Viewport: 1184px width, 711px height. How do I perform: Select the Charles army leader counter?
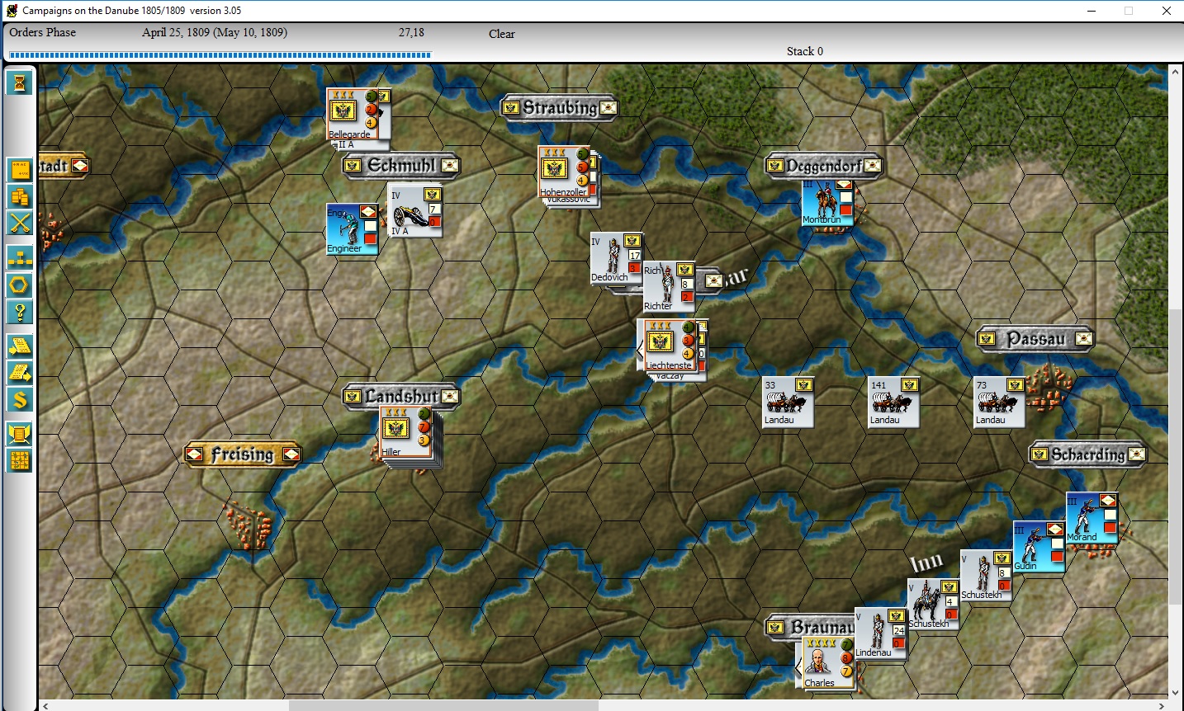(x=828, y=663)
